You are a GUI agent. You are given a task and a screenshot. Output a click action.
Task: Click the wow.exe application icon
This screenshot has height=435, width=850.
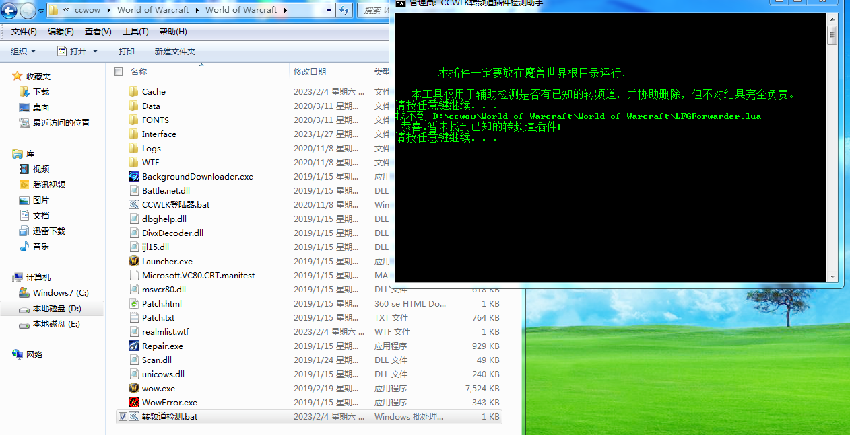pyautogui.click(x=134, y=388)
